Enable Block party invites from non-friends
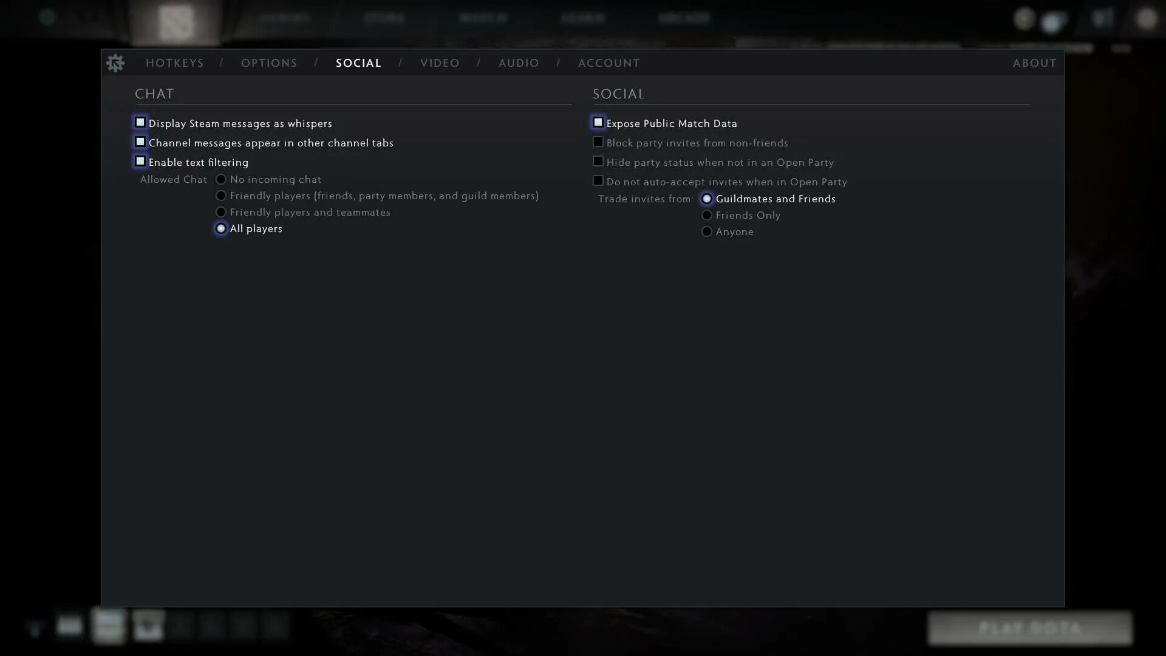Image resolution: width=1166 pixels, height=656 pixels. coord(598,142)
